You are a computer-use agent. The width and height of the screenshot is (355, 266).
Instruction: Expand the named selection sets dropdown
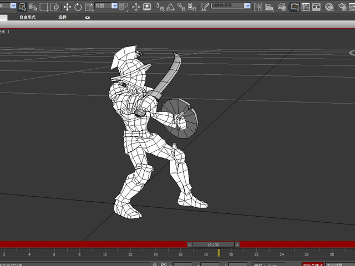231,6
